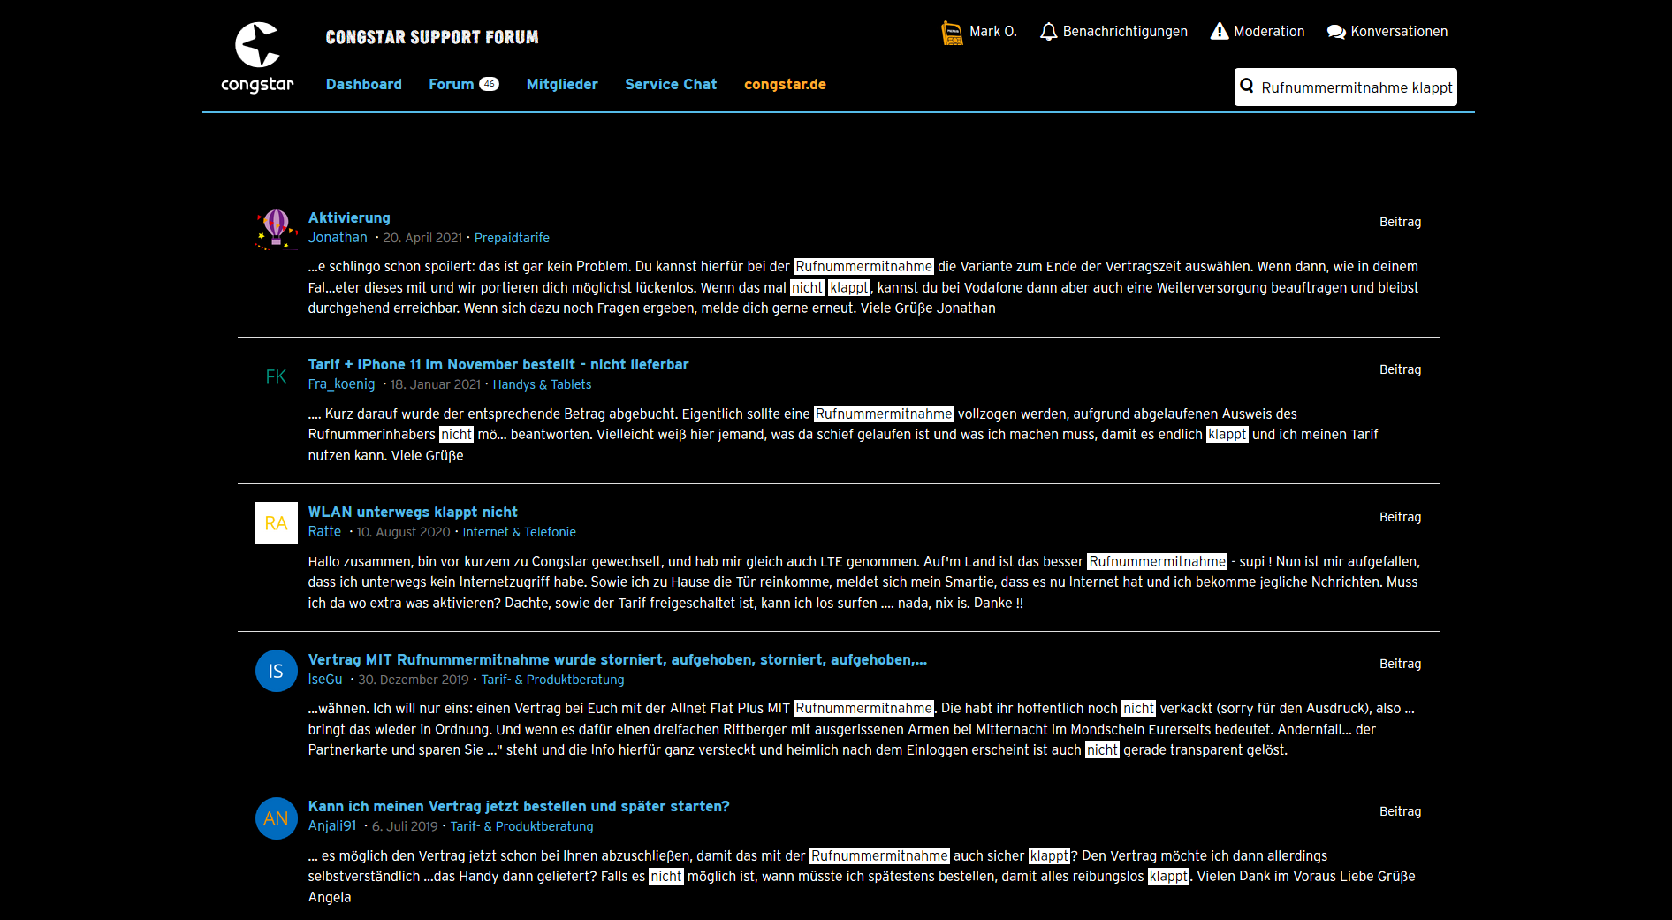1672x920 pixels.
Task: Click the Forum unread count badge 46
Action: tap(489, 84)
